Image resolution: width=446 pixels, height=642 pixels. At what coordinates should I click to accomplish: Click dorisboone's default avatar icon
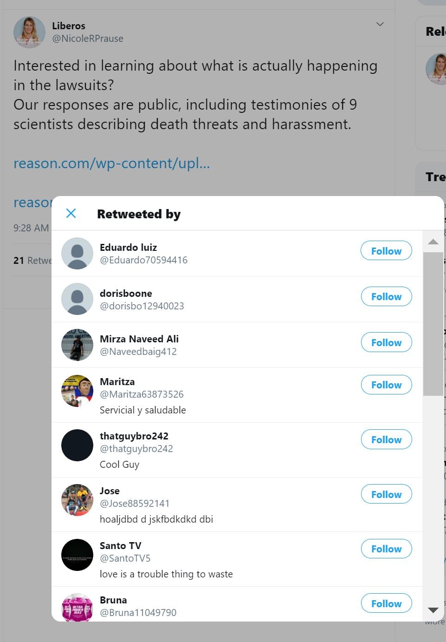pyautogui.click(x=78, y=299)
